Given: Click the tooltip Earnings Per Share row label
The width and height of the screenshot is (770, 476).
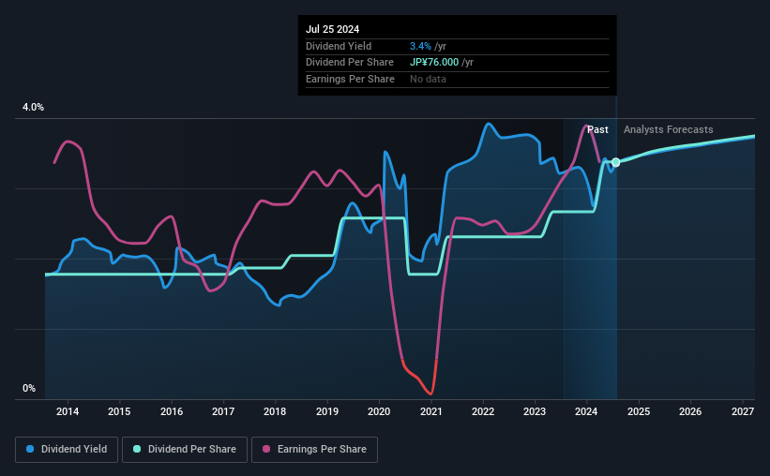Looking at the screenshot, I should [350, 79].
